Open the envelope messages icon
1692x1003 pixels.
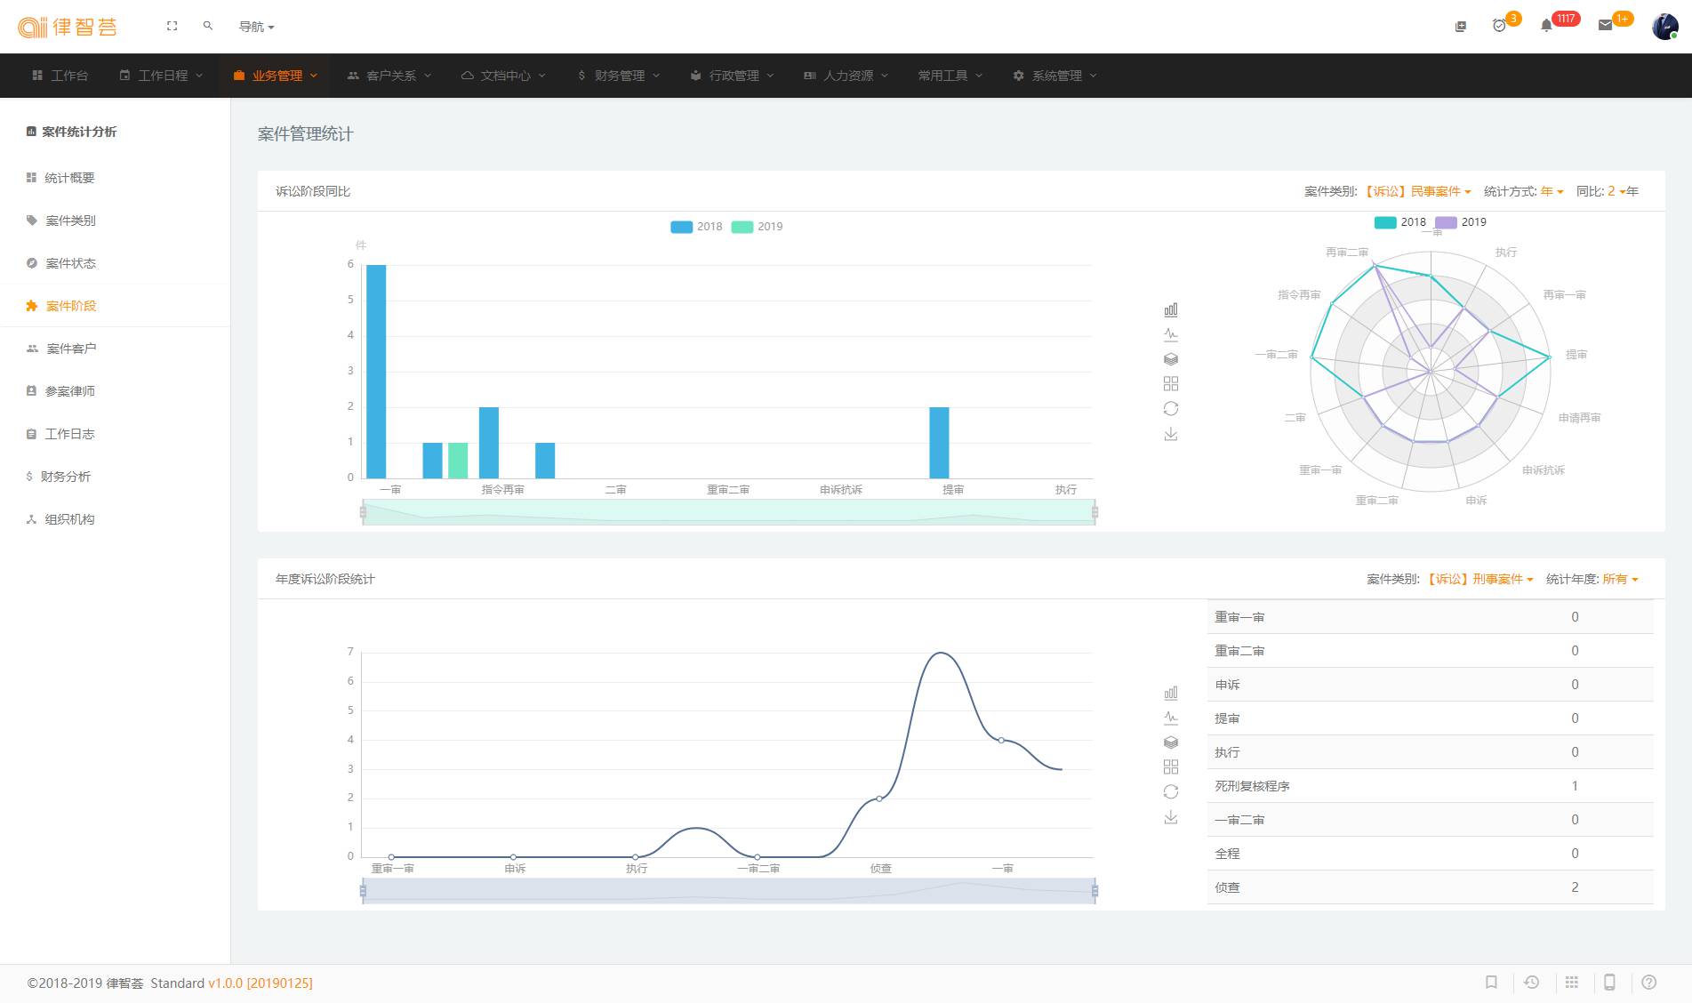tap(1605, 26)
